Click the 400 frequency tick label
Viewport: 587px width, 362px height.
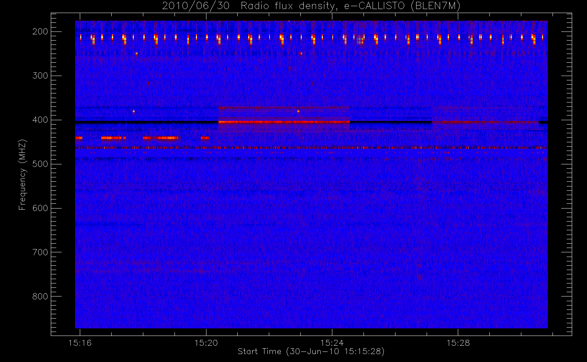pyautogui.click(x=40, y=120)
